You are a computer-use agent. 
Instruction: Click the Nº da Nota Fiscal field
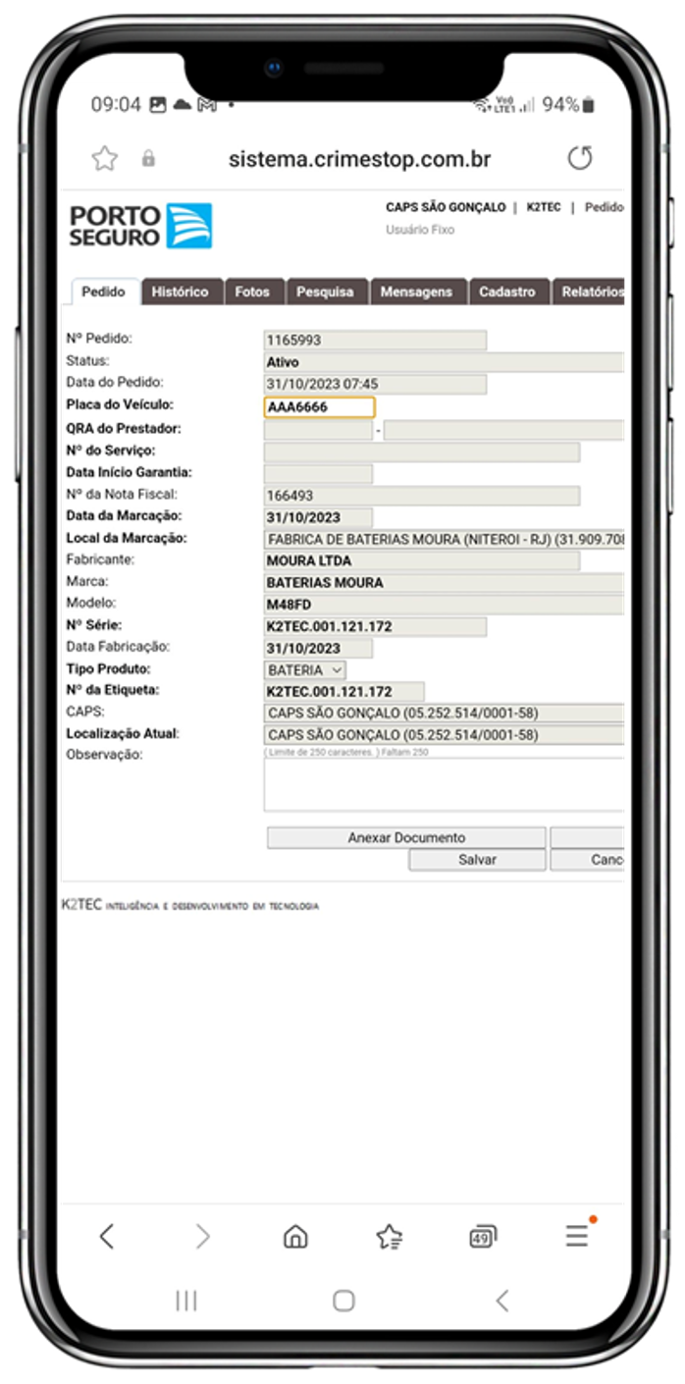point(422,496)
